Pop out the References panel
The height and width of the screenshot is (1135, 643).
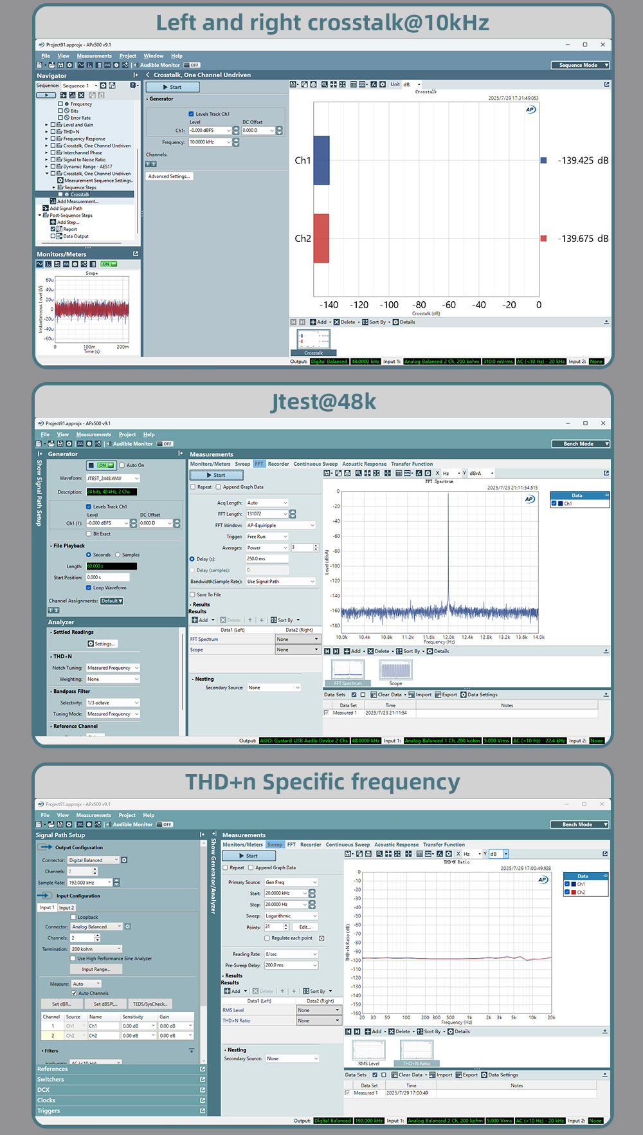tap(203, 1069)
